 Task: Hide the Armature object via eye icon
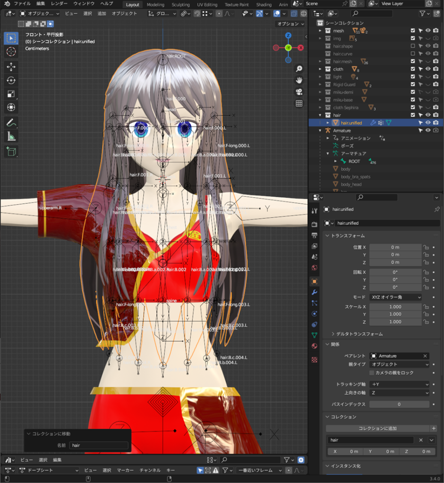428,130
